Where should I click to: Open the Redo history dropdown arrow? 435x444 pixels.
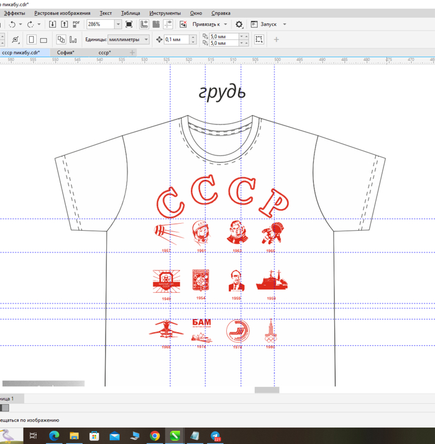pyautogui.click(x=39, y=24)
